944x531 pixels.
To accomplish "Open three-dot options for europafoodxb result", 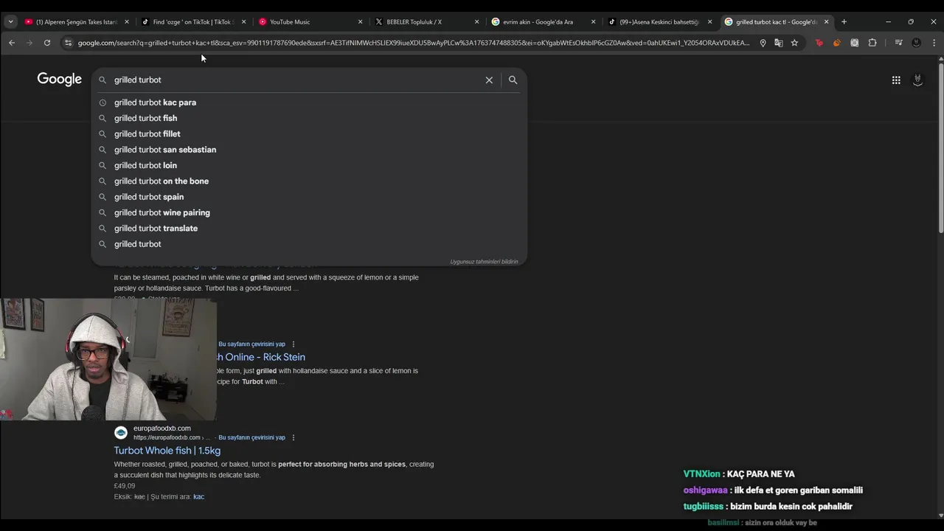I will pyautogui.click(x=294, y=437).
